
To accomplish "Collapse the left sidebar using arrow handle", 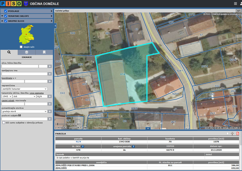I will (x=55, y=26).
